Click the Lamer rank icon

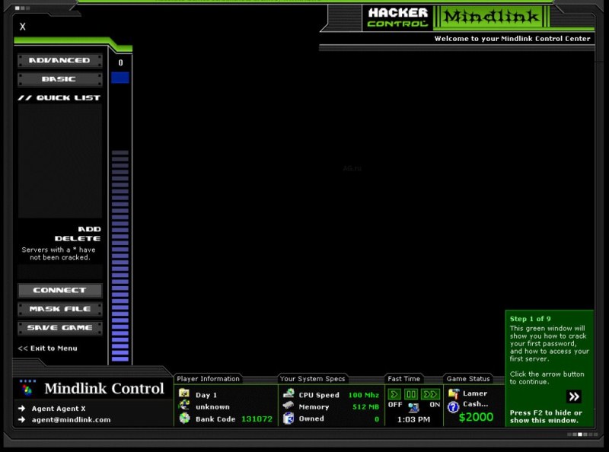(x=454, y=393)
